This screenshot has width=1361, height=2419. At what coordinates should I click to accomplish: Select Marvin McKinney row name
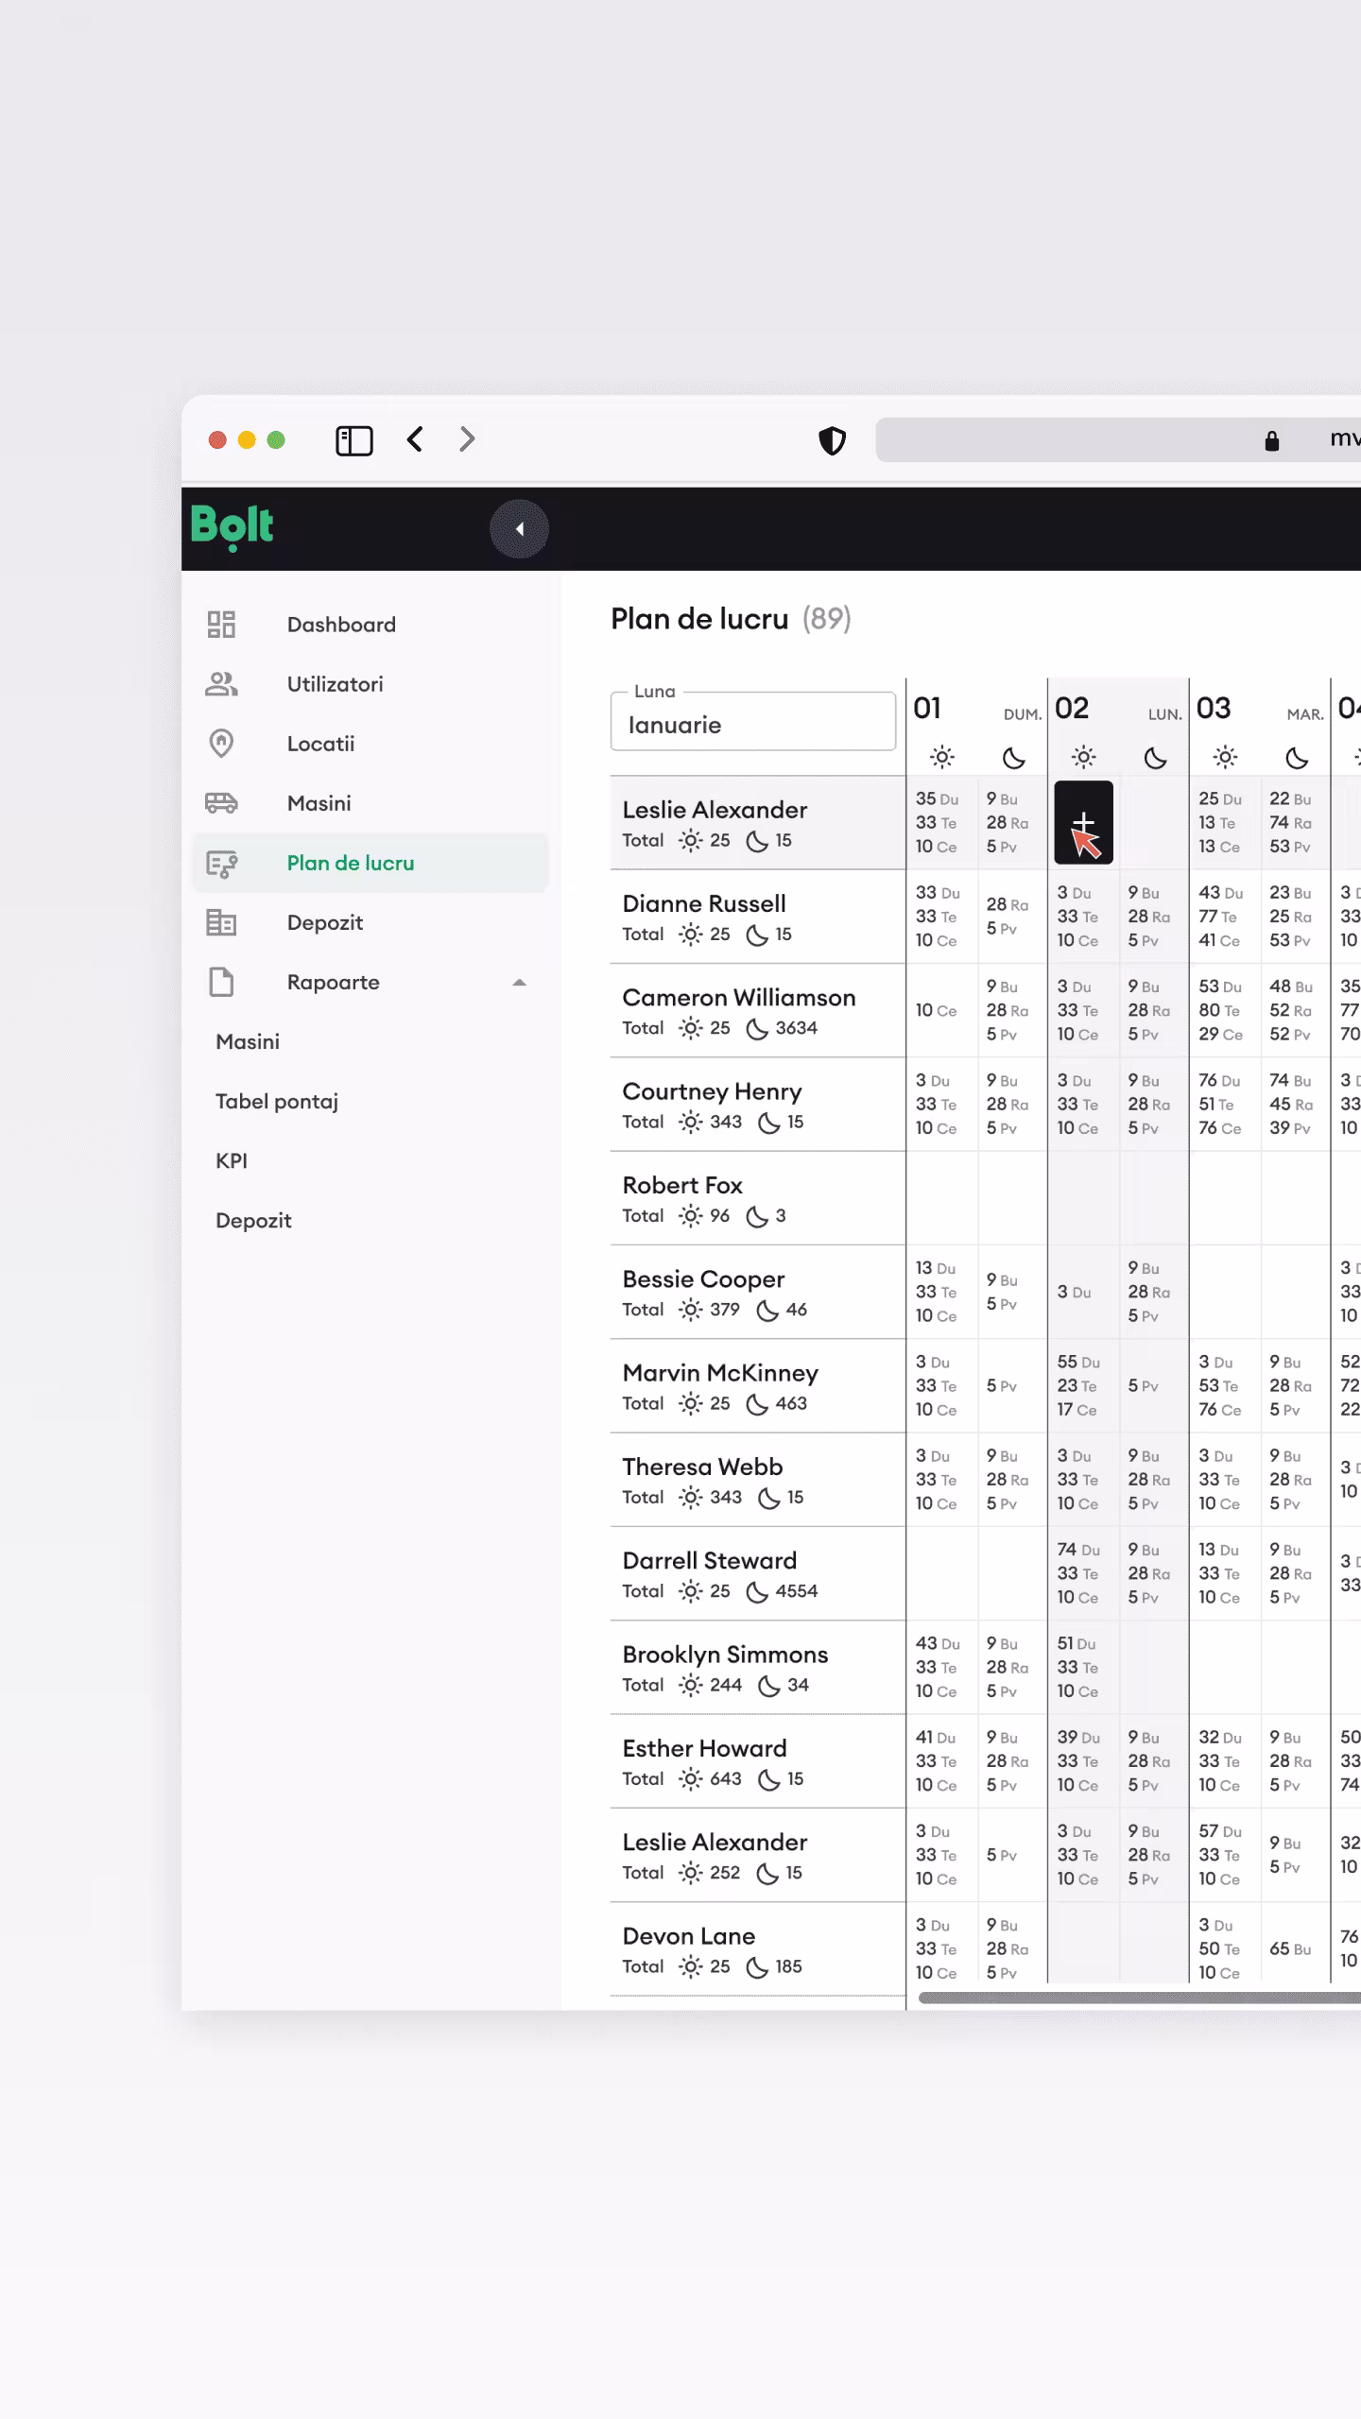[720, 1373]
